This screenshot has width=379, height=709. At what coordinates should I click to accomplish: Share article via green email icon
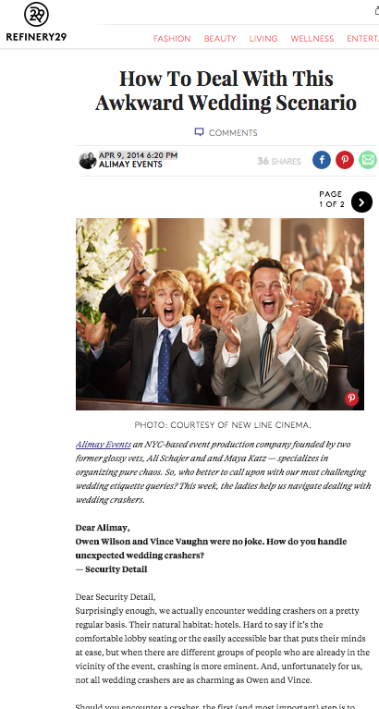[x=368, y=160]
